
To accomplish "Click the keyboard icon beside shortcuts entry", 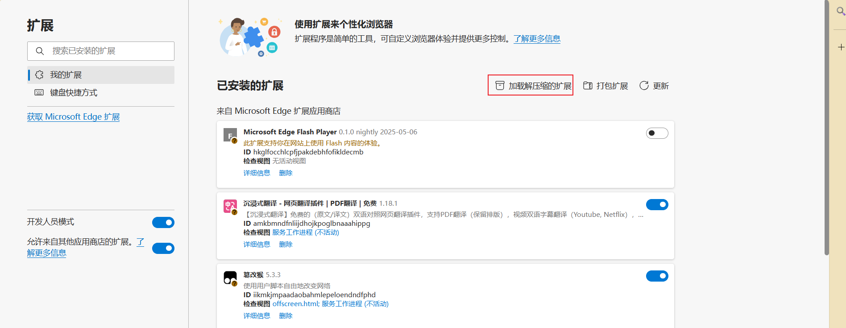I will click(39, 92).
